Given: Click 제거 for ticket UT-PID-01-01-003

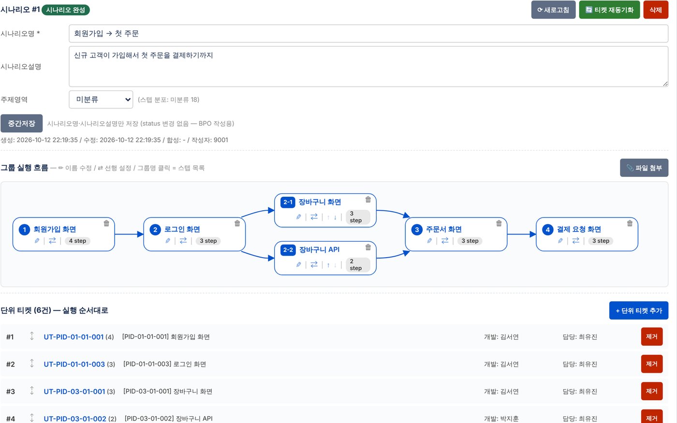Looking at the screenshot, I should point(652,364).
